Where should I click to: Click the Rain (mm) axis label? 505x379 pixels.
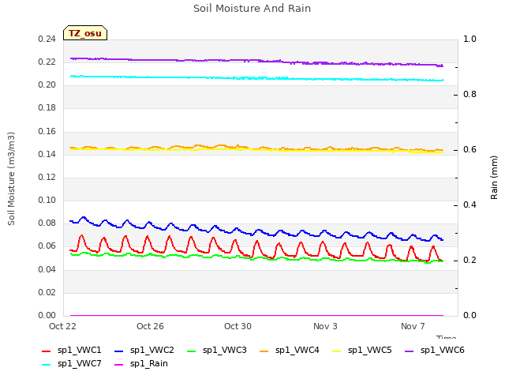pyautogui.click(x=494, y=178)
